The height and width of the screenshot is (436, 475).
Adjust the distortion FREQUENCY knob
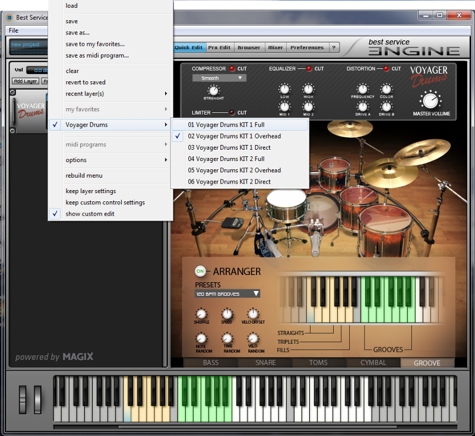click(363, 89)
